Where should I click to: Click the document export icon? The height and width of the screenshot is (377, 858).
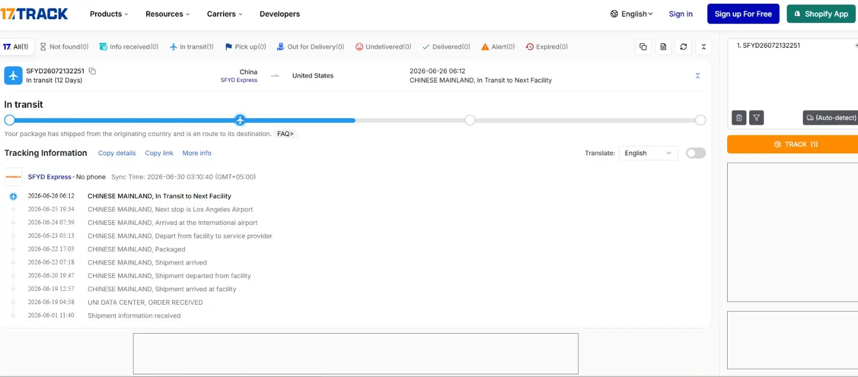coord(663,47)
